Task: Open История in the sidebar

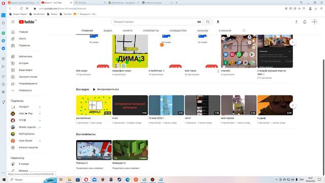Action: point(24,63)
